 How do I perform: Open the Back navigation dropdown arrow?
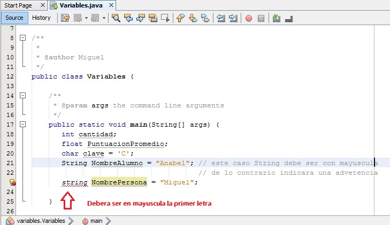click(87, 18)
